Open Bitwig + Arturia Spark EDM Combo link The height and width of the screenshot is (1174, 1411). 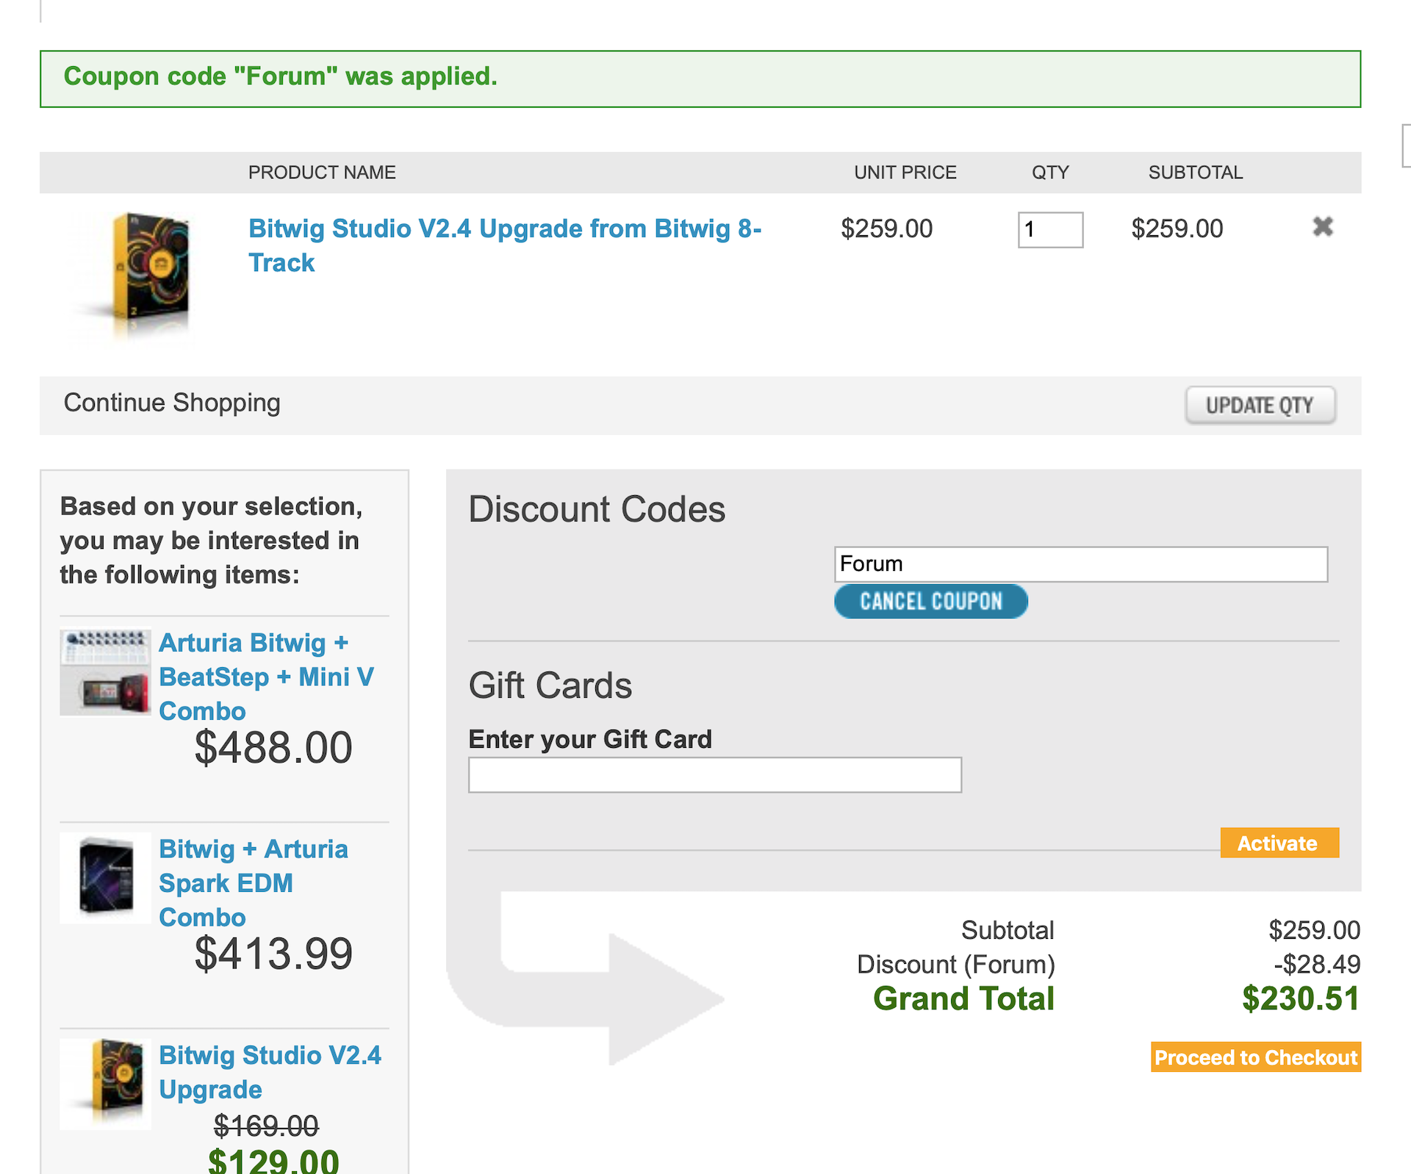click(253, 883)
